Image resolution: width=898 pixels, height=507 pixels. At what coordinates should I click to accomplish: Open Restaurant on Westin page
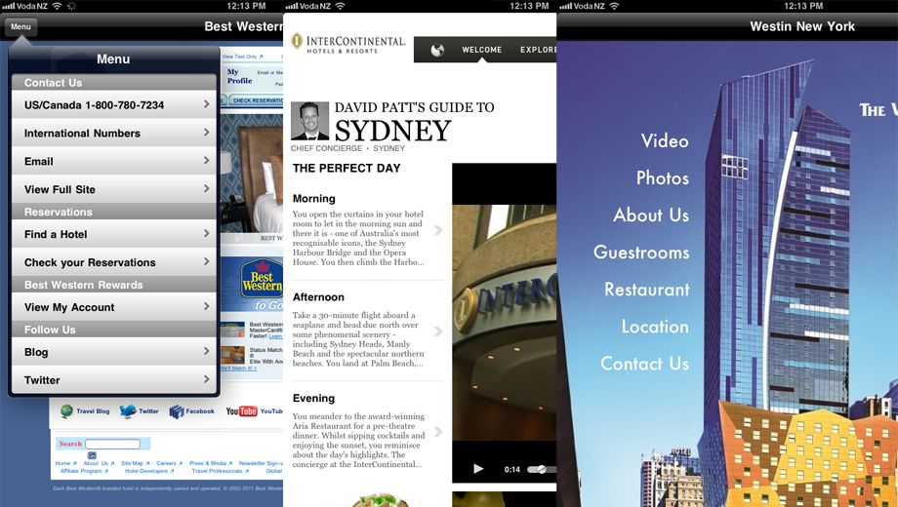coord(646,289)
